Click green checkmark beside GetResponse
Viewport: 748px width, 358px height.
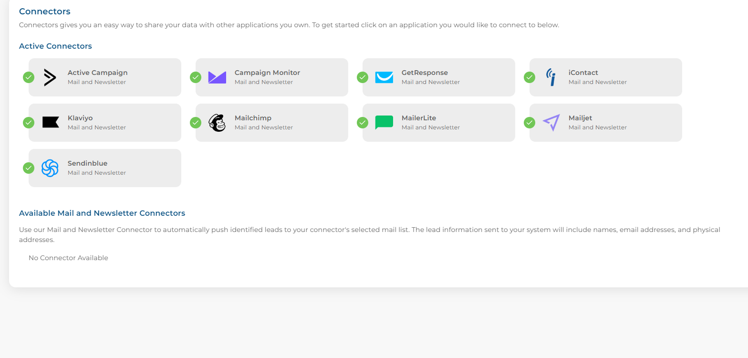[363, 77]
